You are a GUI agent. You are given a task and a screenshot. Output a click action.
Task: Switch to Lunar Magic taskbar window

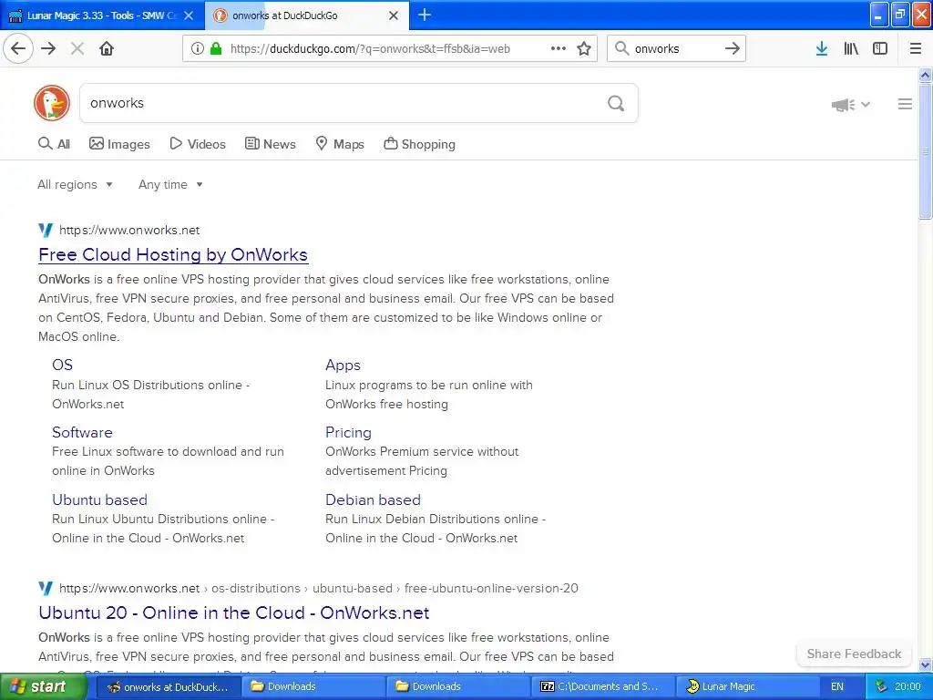(x=747, y=687)
